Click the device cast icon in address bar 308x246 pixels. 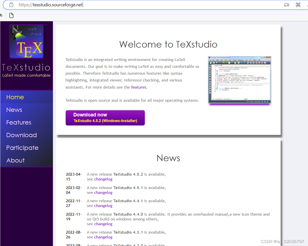coord(286,5)
